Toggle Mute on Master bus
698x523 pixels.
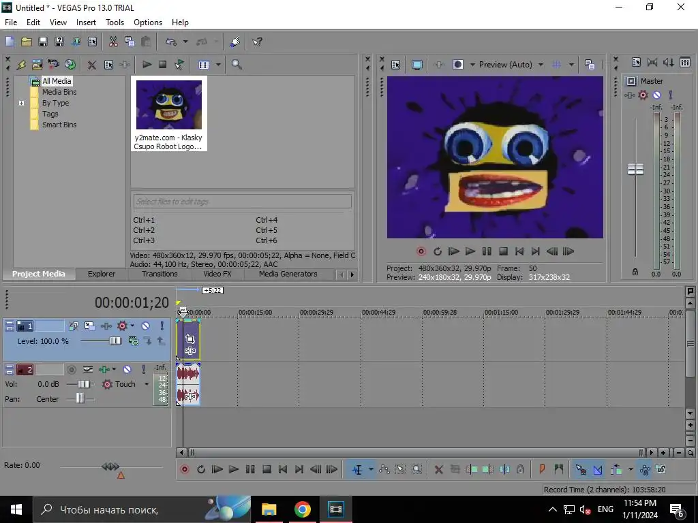tap(656, 95)
